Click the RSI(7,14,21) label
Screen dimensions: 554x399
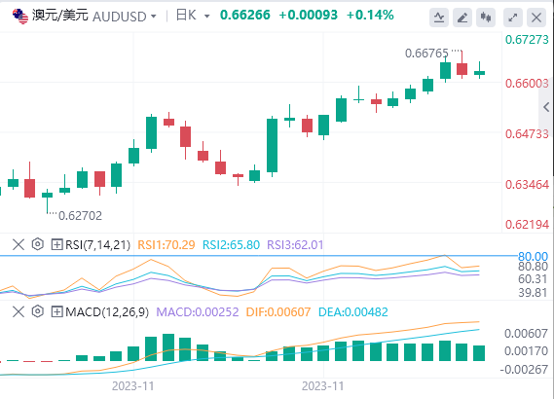(x=98, y=244)
